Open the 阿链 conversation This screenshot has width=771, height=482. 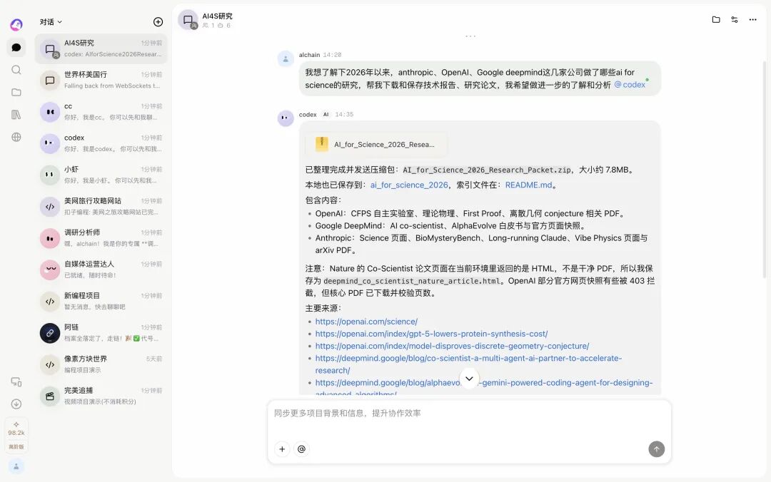[101, 333]
